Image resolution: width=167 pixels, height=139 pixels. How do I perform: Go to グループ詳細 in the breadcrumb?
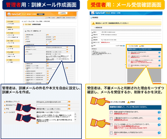pyautogui.click(x=39, y=21)
